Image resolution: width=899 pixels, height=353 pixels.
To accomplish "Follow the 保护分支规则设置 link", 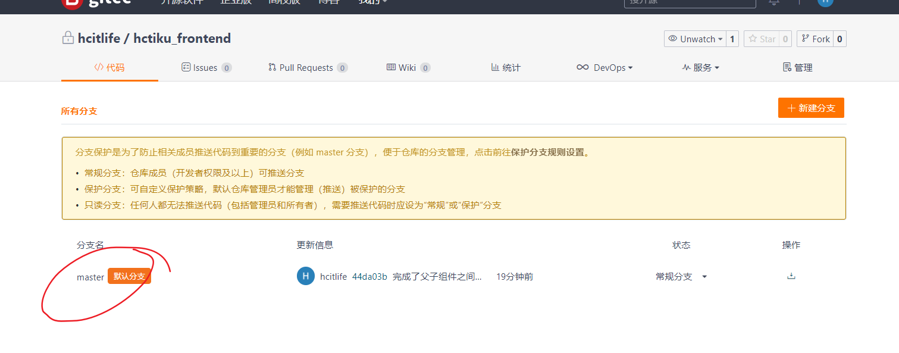I will pyautogui.click(x=547, y=152).
